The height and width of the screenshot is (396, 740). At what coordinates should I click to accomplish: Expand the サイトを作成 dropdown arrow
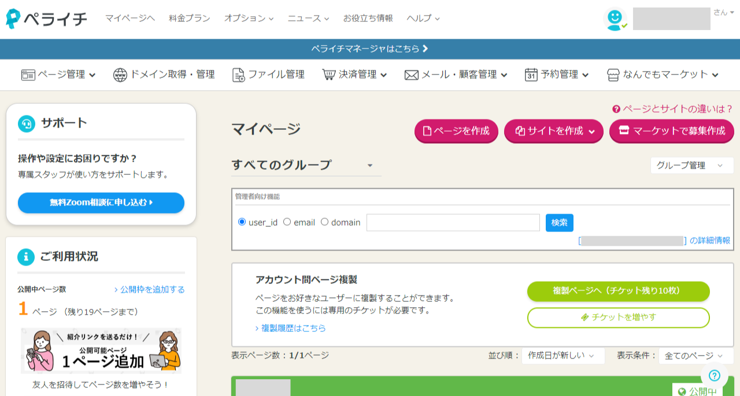(592, 132)
